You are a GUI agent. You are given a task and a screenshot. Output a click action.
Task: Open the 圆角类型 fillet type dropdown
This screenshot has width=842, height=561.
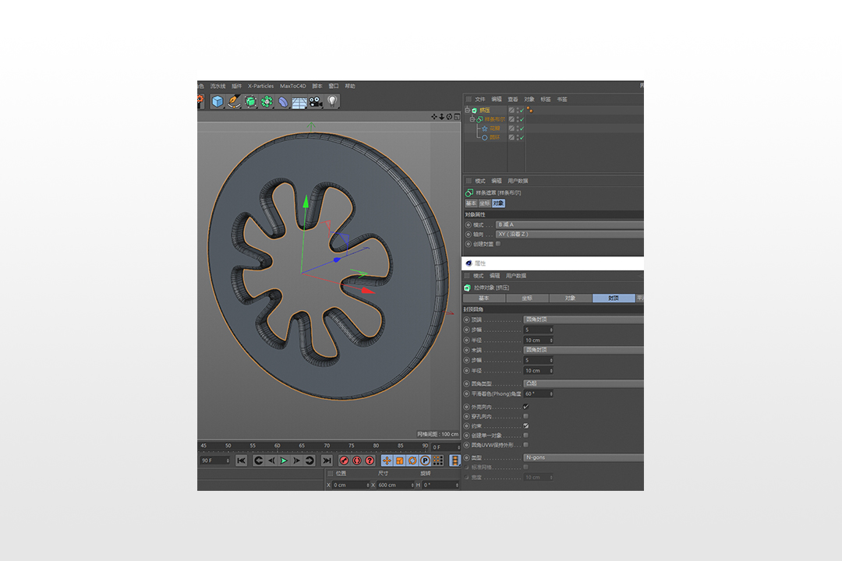click(x=583, y=384)
